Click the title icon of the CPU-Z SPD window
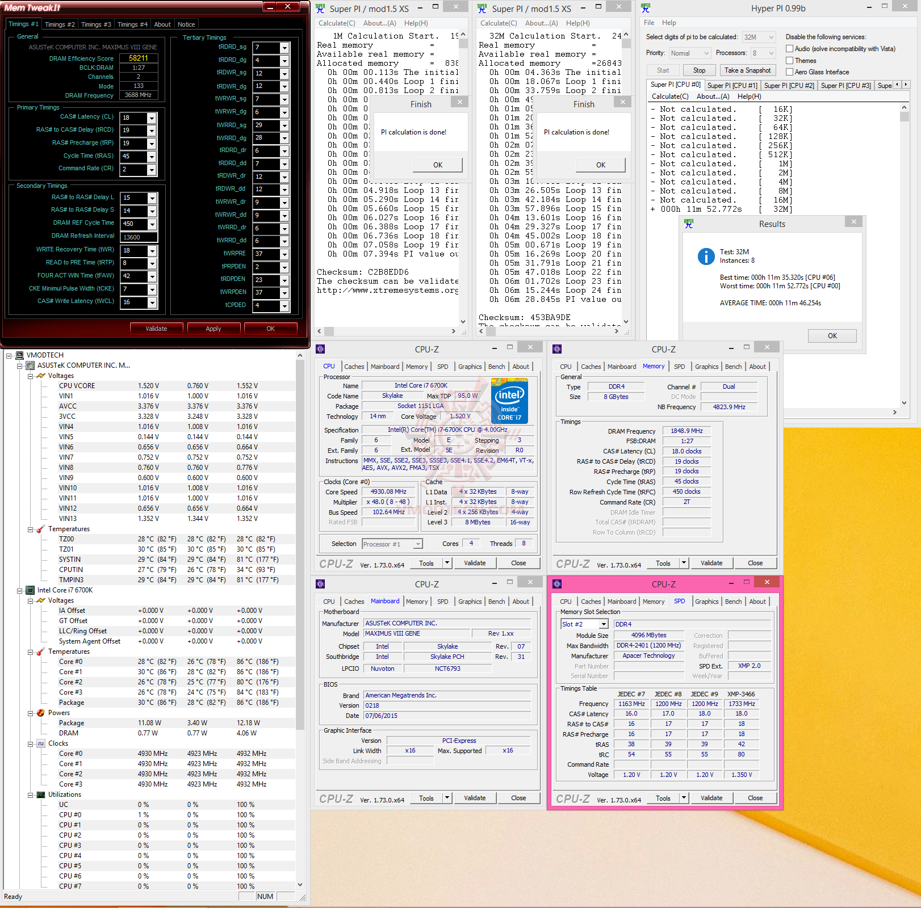Screen dimensions: 921x908 pyautogui.click(x=557, y=584)
